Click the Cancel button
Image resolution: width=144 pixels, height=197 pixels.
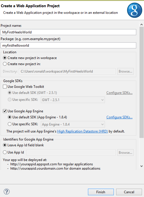tap(129, 192)
